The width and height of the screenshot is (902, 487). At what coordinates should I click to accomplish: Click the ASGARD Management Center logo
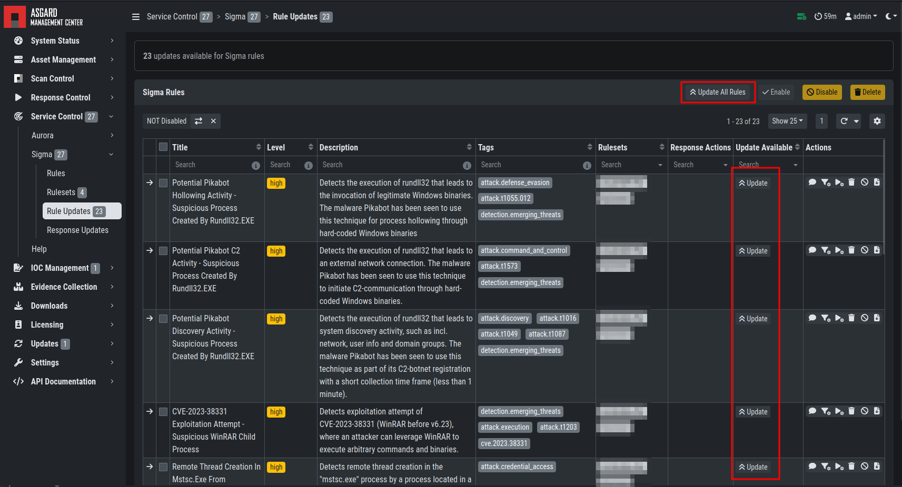coord(44,17)
